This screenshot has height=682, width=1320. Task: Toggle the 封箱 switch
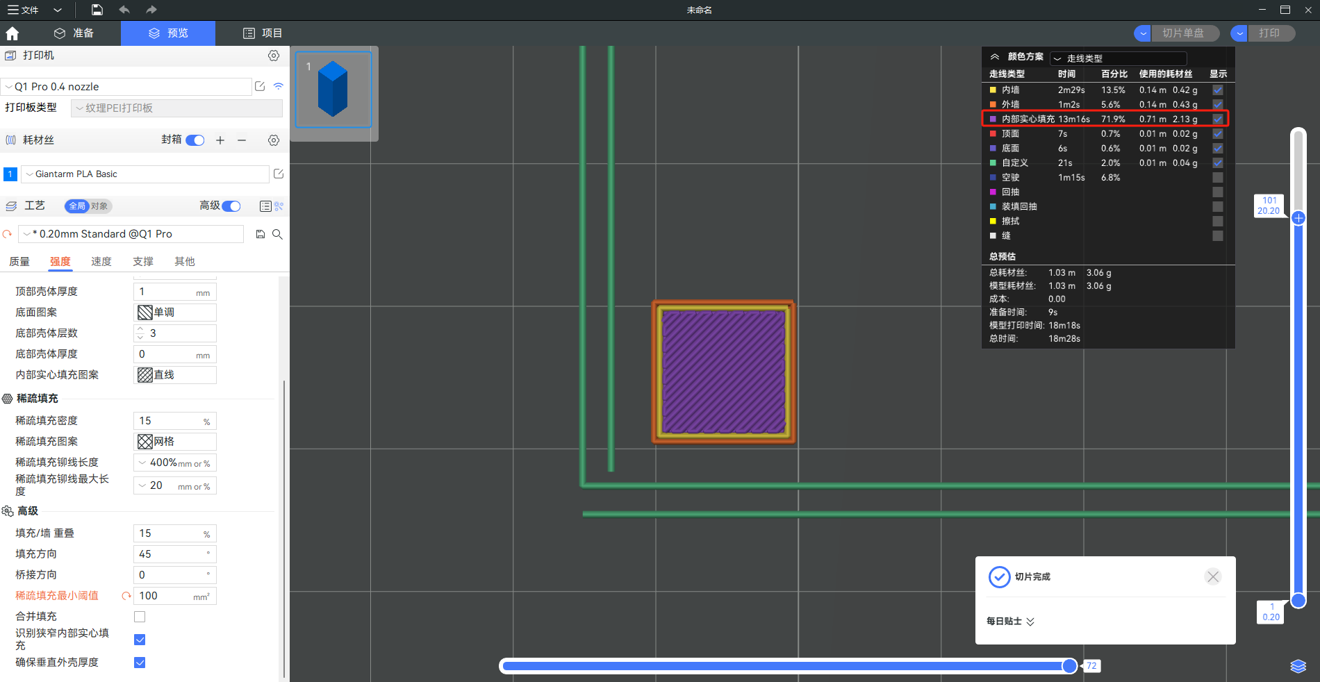point(195,140)
